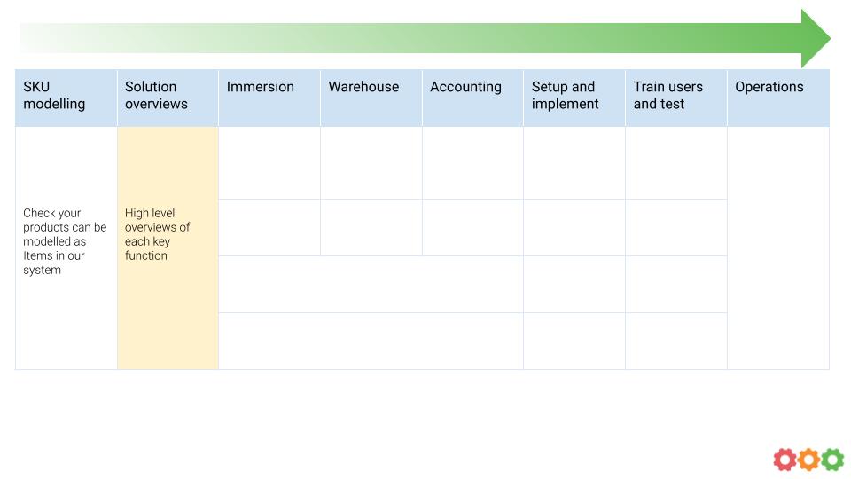Screen dimensions: 851x479
Task: Click the Operations column header
Action: pyautogui.click(x=778, y=98)
